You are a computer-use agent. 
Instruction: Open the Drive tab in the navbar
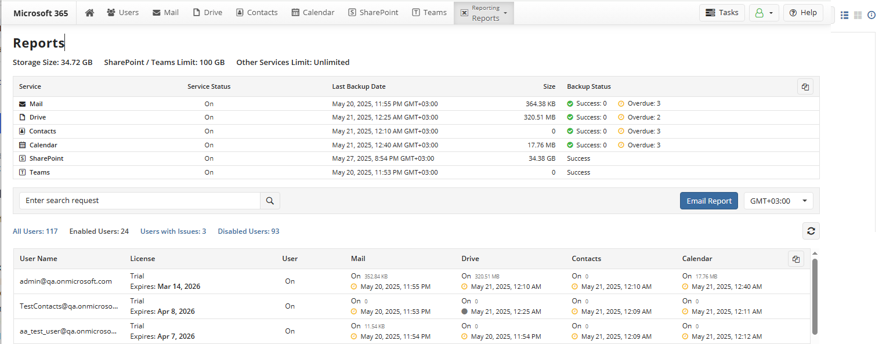(x=208, y=12)
